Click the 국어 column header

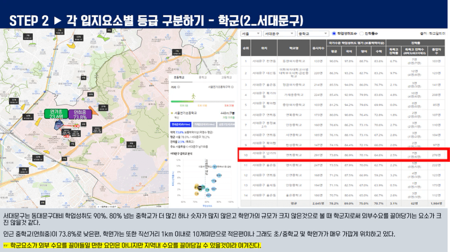[349, 51]
